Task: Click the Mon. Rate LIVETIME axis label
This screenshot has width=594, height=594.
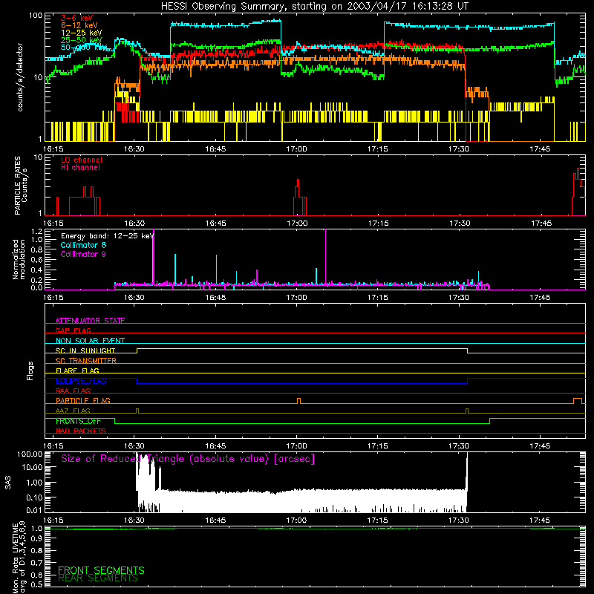Action: click(x=19, y=558)
